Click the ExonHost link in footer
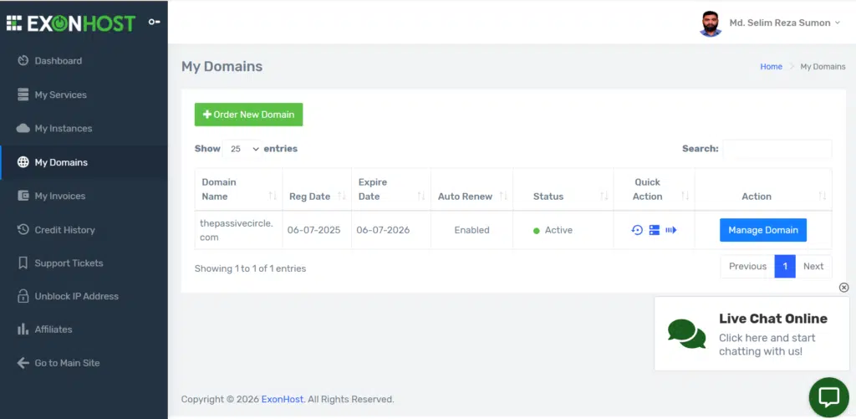This screenshot has height=419, width=856. (x=283, y=399)
